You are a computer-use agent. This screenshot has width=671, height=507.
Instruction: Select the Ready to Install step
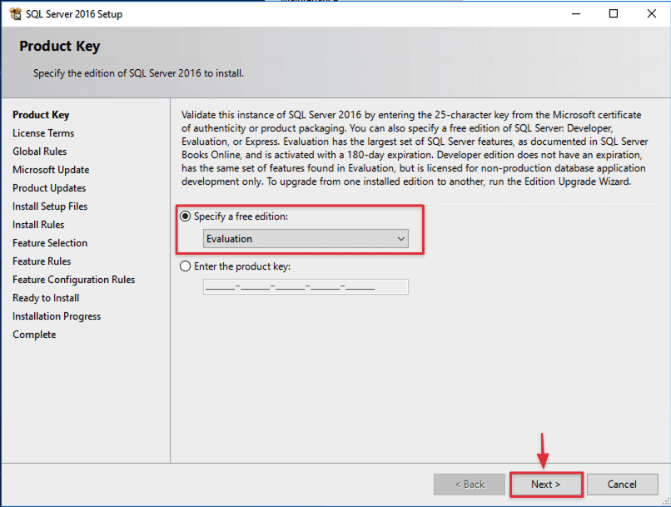pos(45,297)
